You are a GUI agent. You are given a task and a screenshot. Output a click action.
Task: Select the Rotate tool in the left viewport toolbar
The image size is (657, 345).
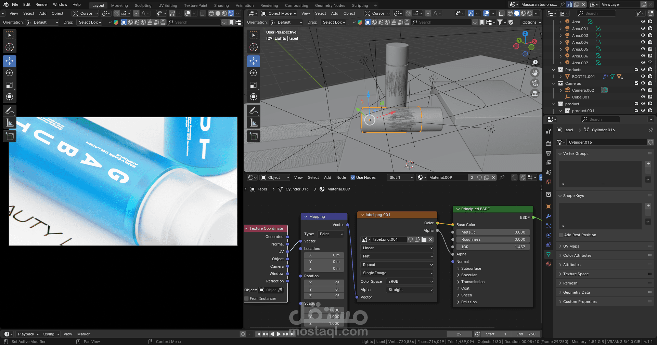pyautogui.click(x=10, y=73)
